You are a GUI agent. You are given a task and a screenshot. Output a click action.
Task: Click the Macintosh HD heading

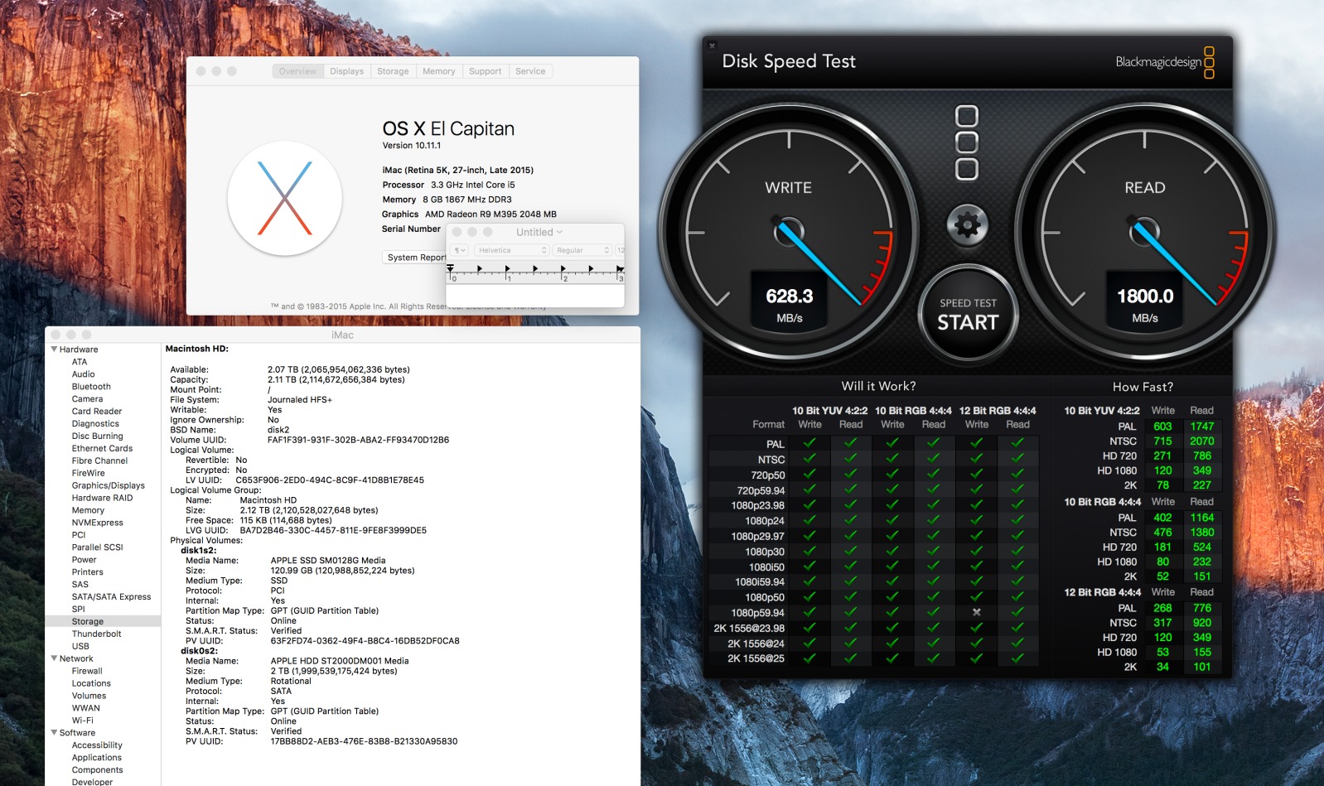196,349
